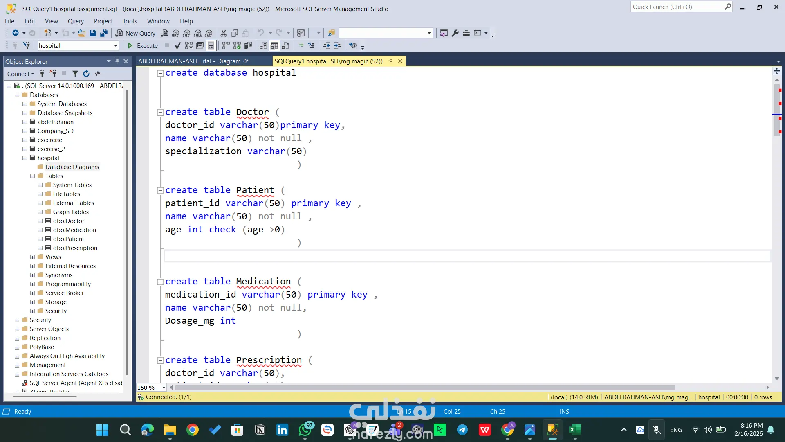Toggle Results to Grid mode
Screen dimensions: 785x442
274,45
